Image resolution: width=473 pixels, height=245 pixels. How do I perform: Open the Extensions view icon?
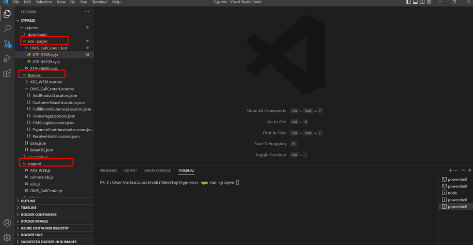[x=7, y=73]
